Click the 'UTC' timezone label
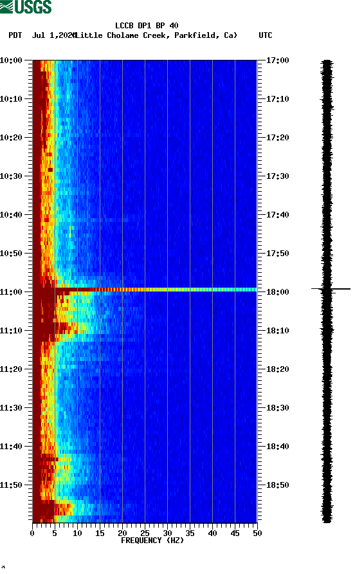This screenshot has height=574, width=355. (266, 35)
